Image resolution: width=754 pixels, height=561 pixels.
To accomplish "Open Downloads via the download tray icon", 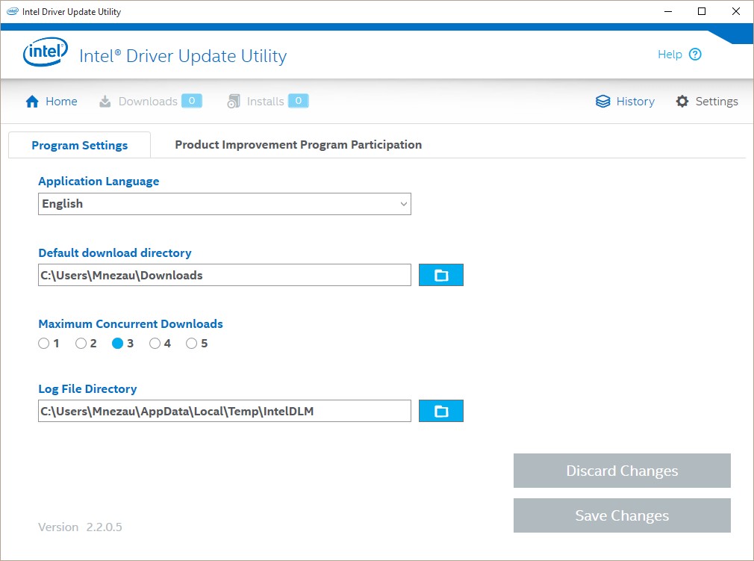I will coord(105,102).
